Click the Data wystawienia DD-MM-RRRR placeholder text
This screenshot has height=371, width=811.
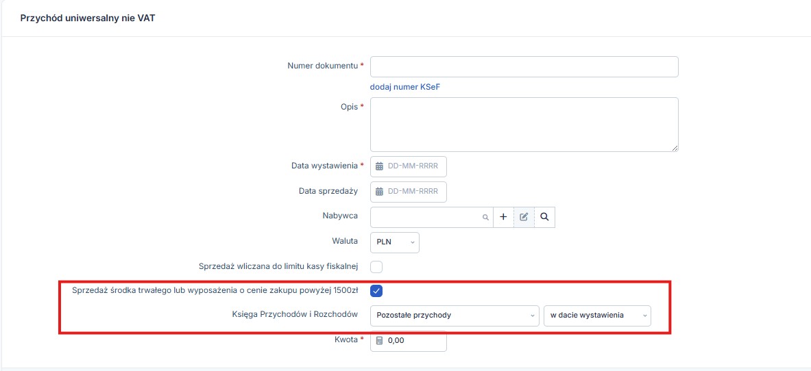[413, 166]
